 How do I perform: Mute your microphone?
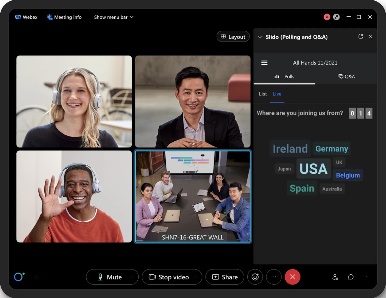[111, 277]
